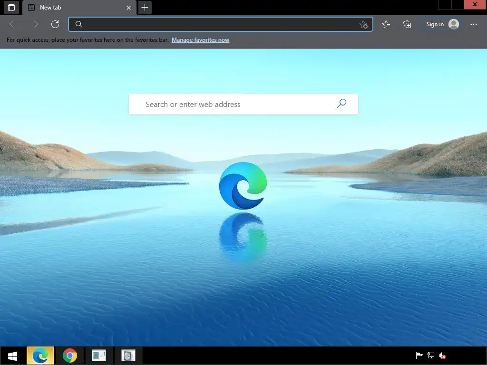
Task: Follow the Manage favorites now link
Action: coord(200,40)
